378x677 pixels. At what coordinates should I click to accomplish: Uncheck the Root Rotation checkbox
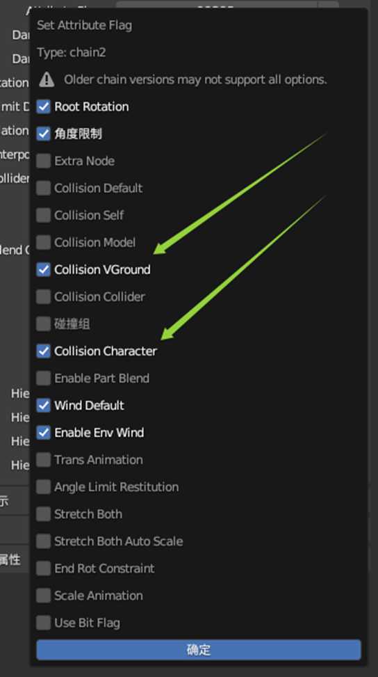click(x=44, y=106)
